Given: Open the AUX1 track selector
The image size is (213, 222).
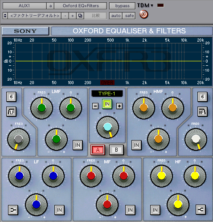Looking at the screenshot, I should (x=25, y=6).
